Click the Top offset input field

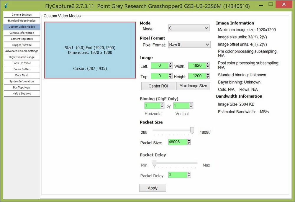pos(160,76)
